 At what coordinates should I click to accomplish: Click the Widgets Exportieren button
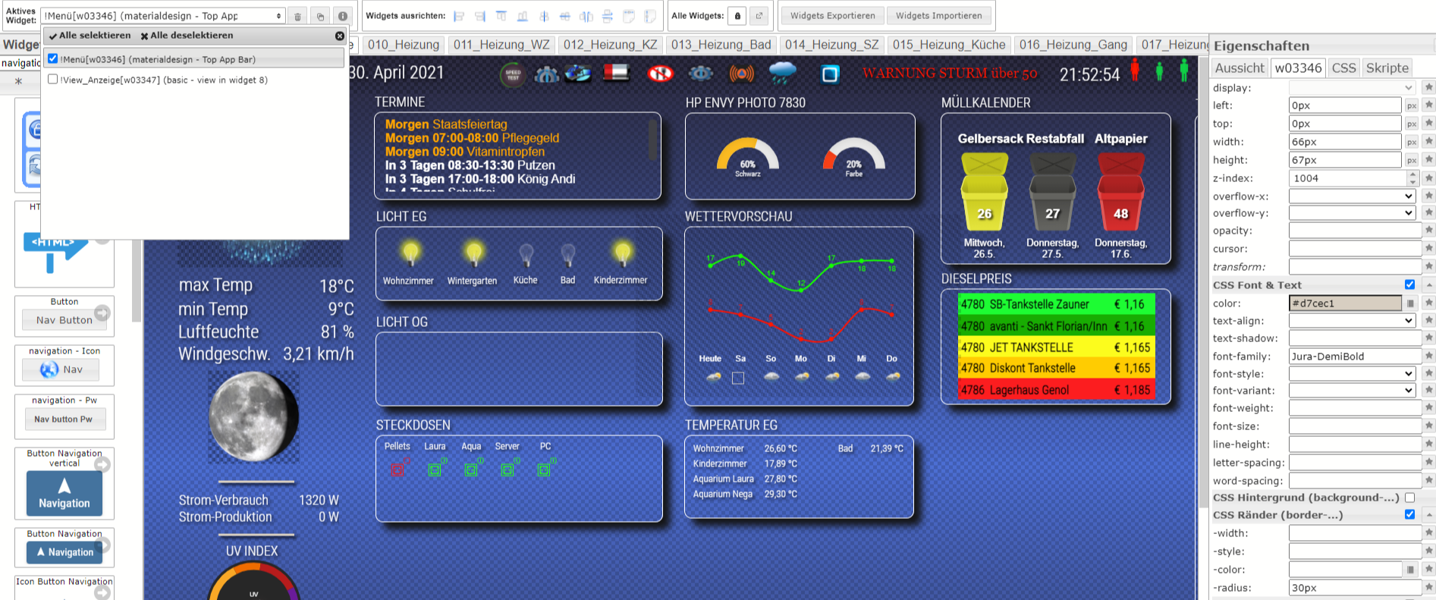(x=832, y=16)
